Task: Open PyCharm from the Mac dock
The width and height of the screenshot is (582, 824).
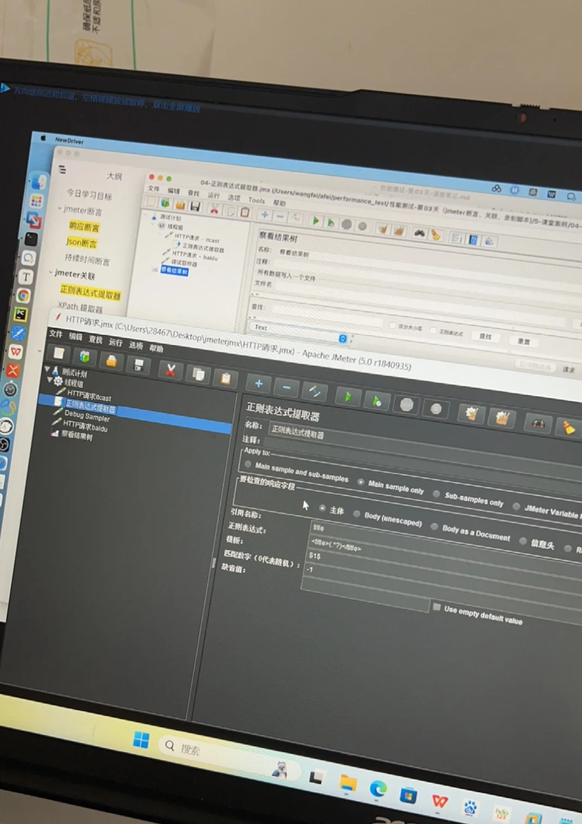Action: pyautogui.click(x=21, y=314)
